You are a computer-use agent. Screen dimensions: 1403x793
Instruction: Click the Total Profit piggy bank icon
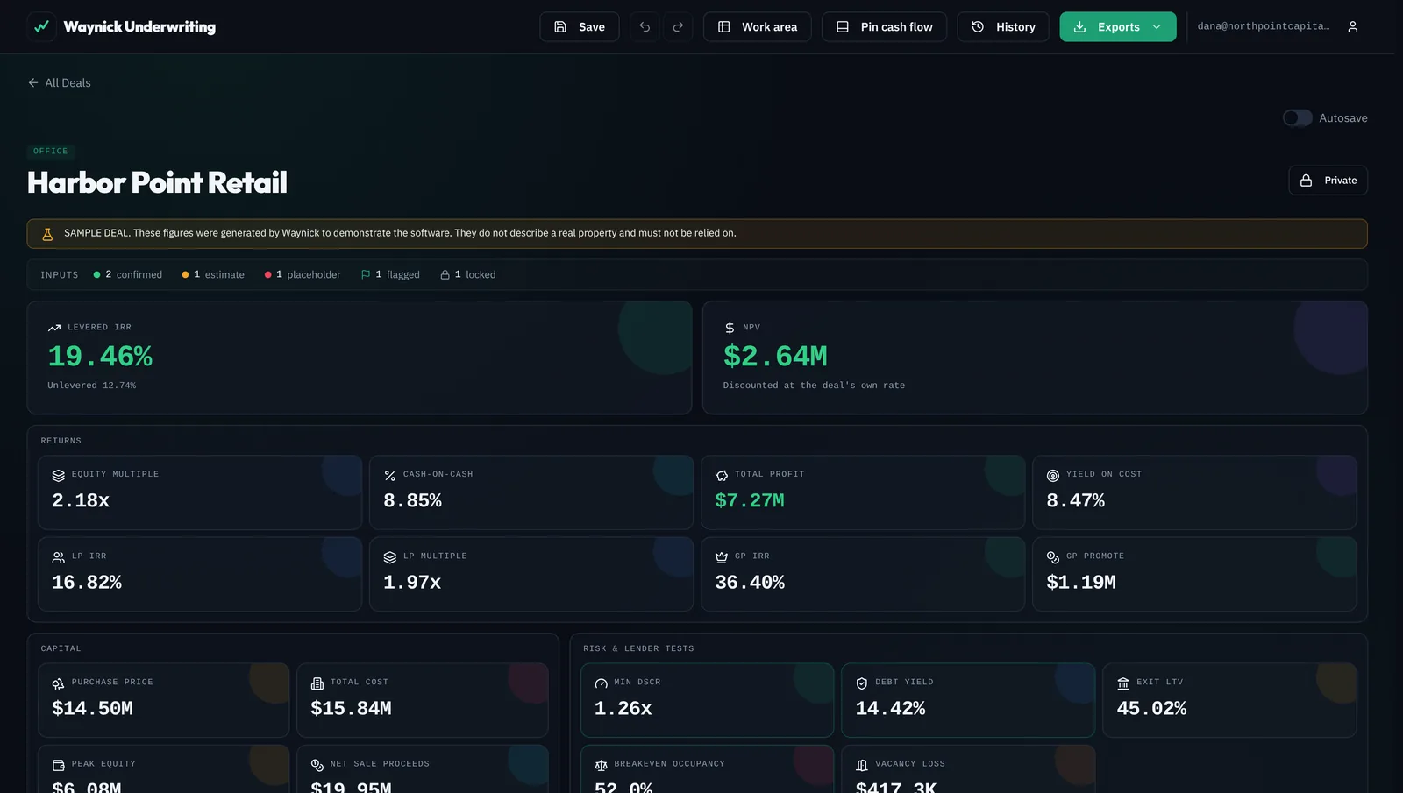tap(722, 475)
